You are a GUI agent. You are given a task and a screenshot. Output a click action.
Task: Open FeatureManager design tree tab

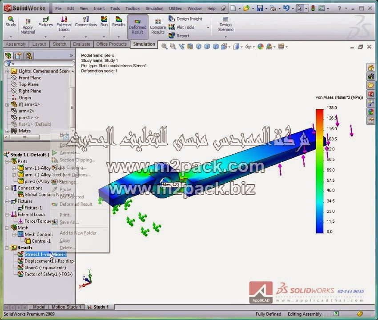click(x=8, y=56)
